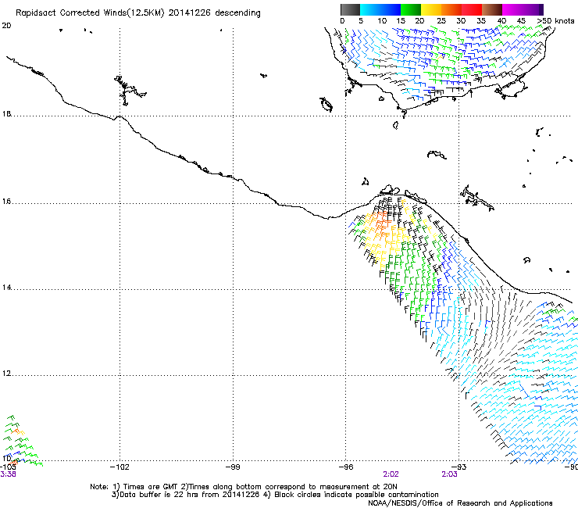
Task: Click the green 15-20 knots legend swatch
Action: (411, 9)
